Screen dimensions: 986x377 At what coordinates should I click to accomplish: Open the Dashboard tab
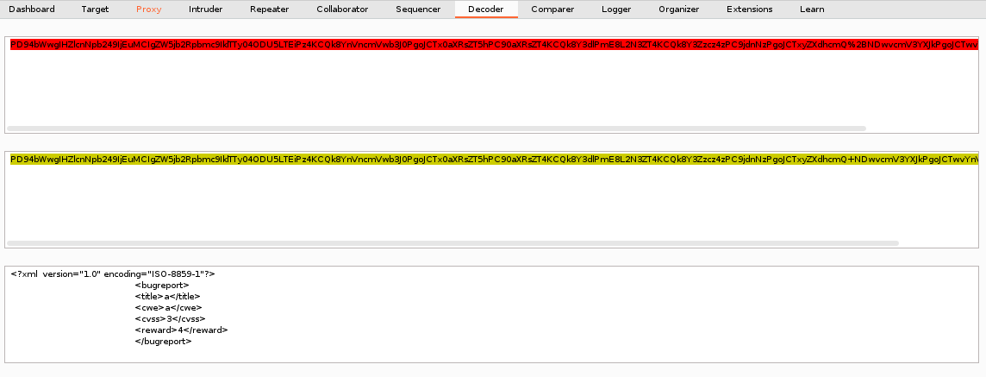tap(31, 9)
